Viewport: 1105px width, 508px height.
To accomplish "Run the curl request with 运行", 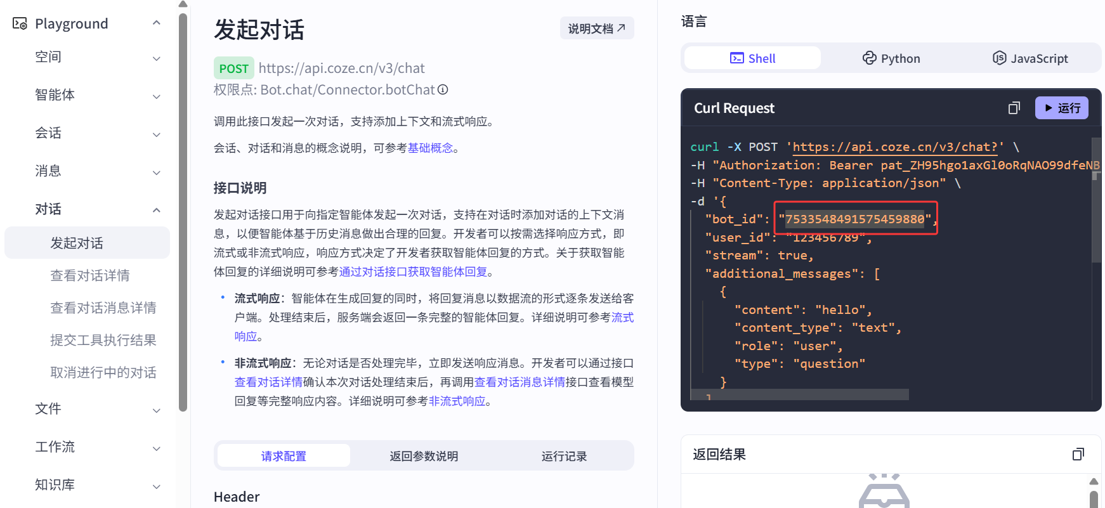I will (x=1061, y=108).
